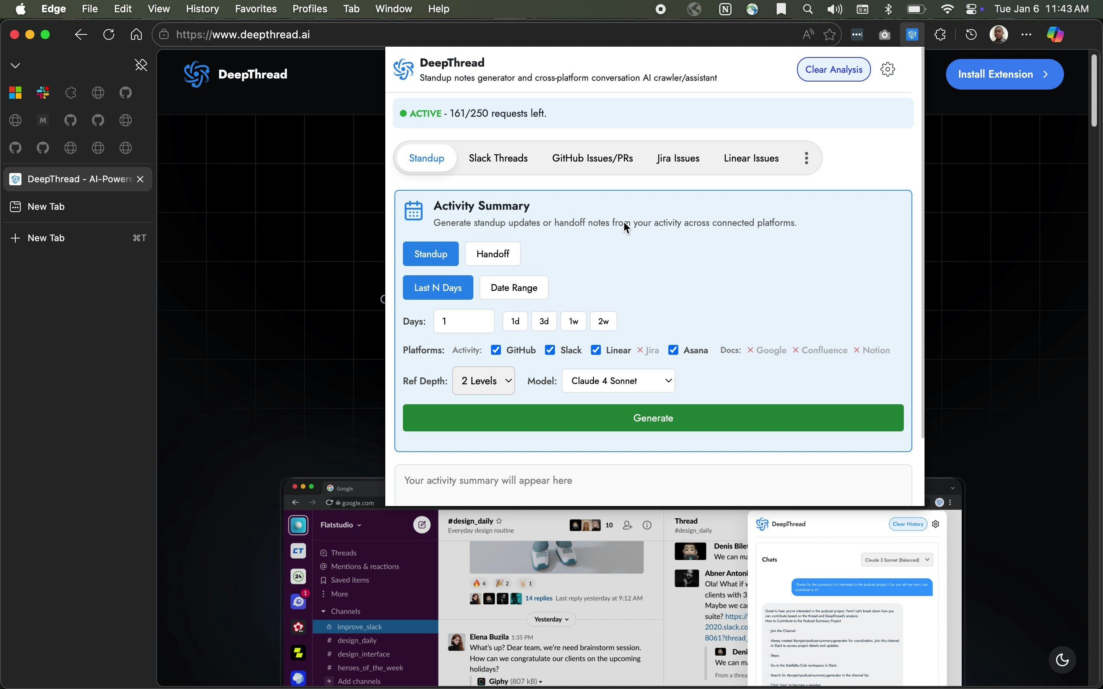This screenshot has height=689, width=1103.
Task: Open Bluetooth menu bar icon
Action: click(x=888, y=9)
